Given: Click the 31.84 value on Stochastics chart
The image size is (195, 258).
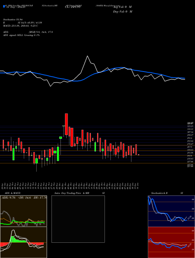Looking at the screenshot, I should pyautogui.click(x=189, y=218).
